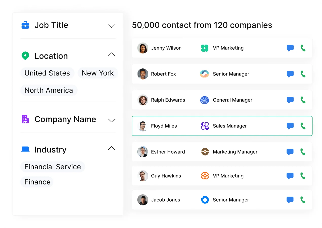Click the North America location tag
Viewport: 322px width, 228px height.
coord(49,90)
